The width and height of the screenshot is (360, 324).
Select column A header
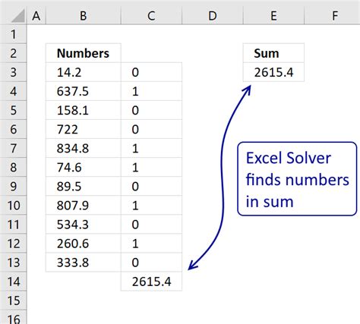(36, 16)
